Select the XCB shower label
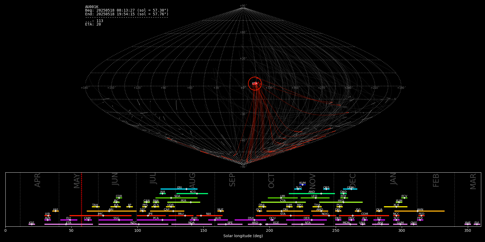 tap(396, 205)
